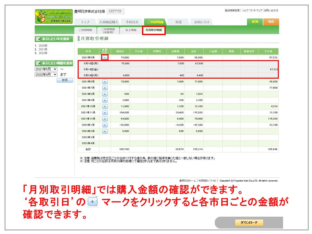This screenshot has width=312, height=234.
Task: Select the 月別取引明細 sub-tab
Action: click(x=154, y=30)
